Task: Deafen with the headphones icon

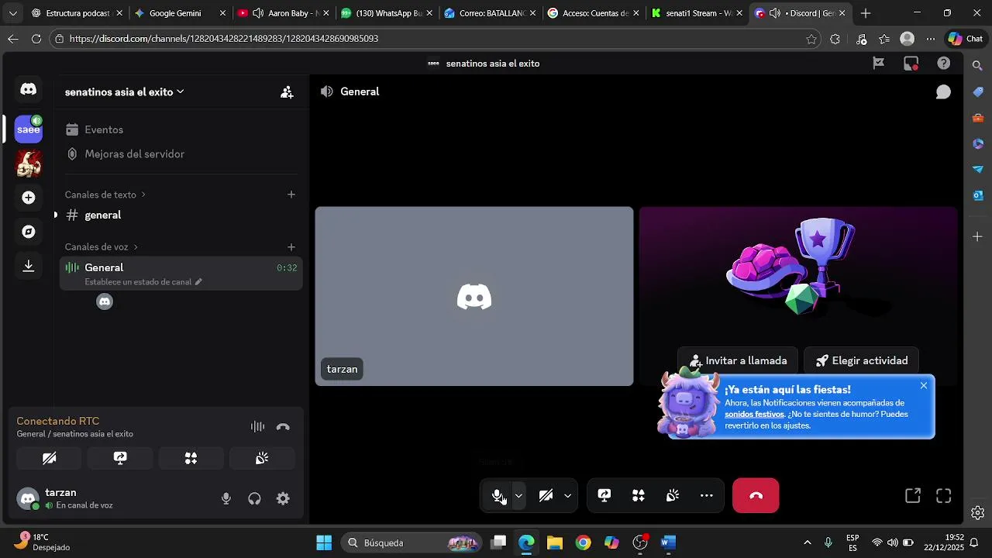Action: coord(254,499)
